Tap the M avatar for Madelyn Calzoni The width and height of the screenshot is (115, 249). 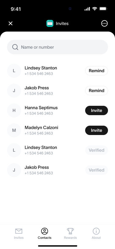coord(14,130)
